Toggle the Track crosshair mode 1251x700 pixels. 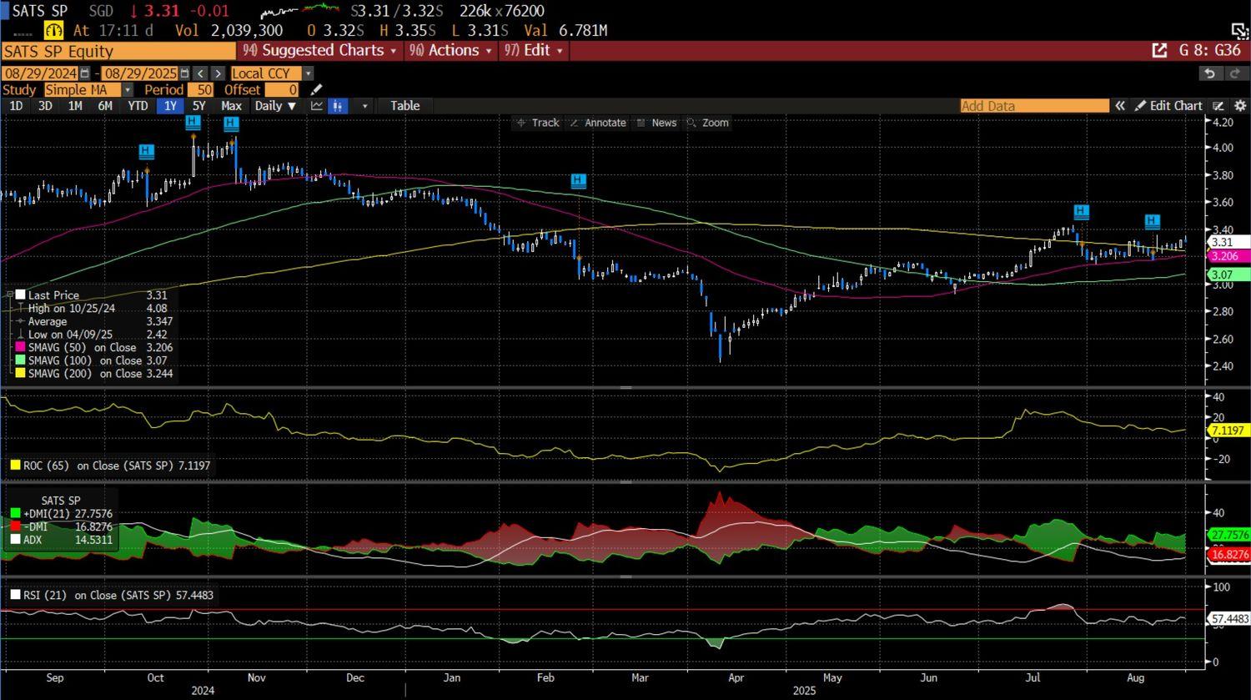(x=538, y=123)
